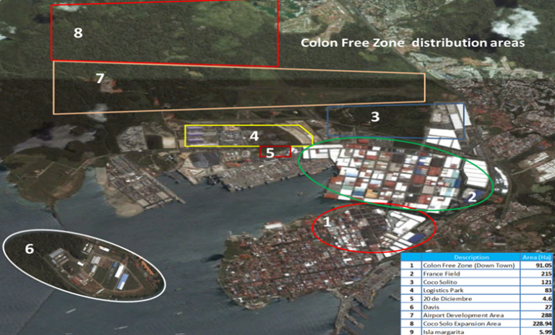Select the number 5 in the small red box
555x335 pixels.
(270, 152)
